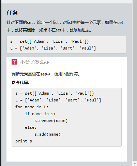Image resolution: width=137 pixels, height=166 pixels.
Task: Click the empty area below reference code
Action: point(66,154)
